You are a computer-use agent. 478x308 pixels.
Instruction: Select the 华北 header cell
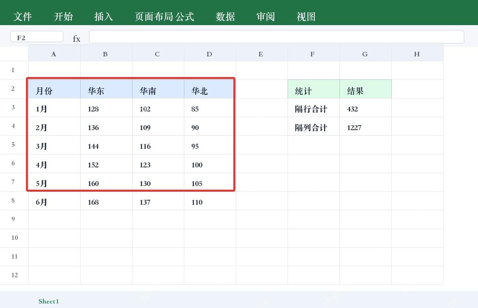point(210,89)
